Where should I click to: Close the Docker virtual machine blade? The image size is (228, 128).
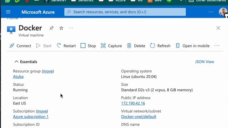tap(218, 28)
